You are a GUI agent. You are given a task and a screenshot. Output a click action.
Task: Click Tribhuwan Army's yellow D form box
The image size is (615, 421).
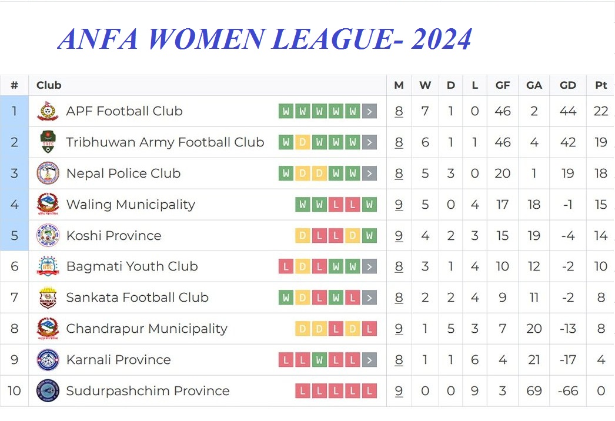pos(302,142)
